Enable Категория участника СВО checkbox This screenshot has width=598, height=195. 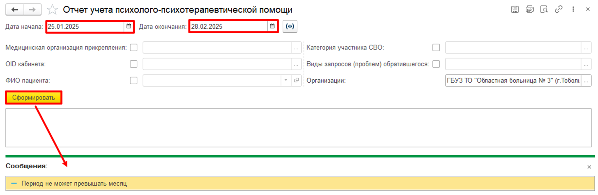click(436, 48)
